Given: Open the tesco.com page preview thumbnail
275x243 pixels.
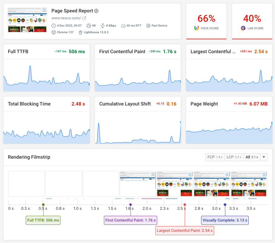Looking at the screenshot, I should pos(27,20).
